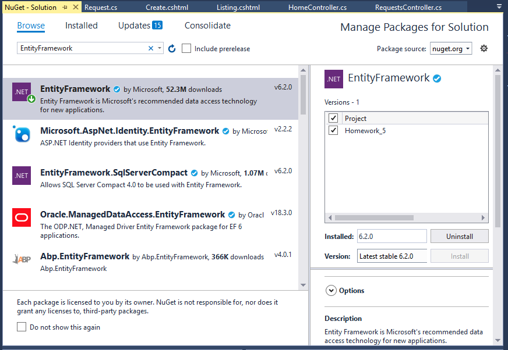Image resolution: width=508 pixels, height=350 pixels.
Task: Click package list scroll down arrow
Action: (x=304, y=285)
